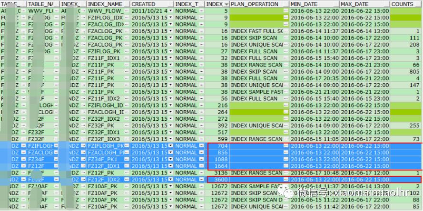The image size is (423, 211).
Task: Open CREATED date dropdown in FZIFLOG_PK row
Action: [x=171, y=51]
